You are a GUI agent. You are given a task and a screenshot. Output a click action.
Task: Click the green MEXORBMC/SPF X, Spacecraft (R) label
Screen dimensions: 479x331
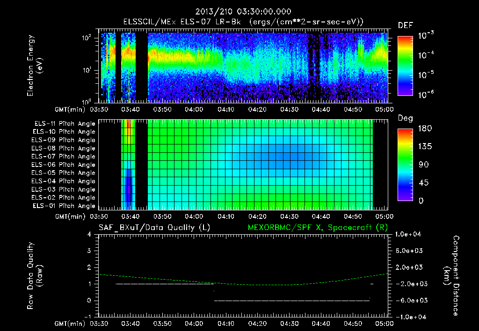tap(318, 228)
